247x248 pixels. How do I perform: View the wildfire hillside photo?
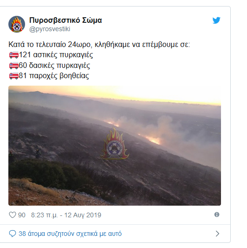[115, 146]
